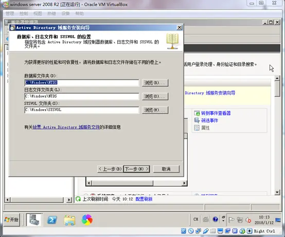Image resolution: width=285 pixels, height=237 pixels.
Task: Click the Right Ctrl host key label
Action: [x=264, y=231]
